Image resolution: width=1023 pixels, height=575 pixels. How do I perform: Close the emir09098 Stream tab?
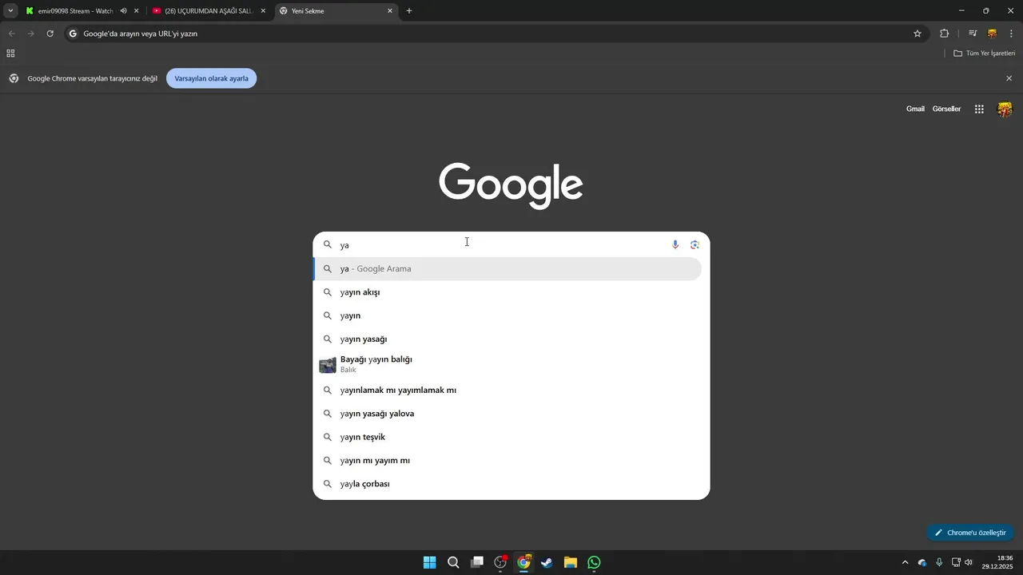[137, 11]
